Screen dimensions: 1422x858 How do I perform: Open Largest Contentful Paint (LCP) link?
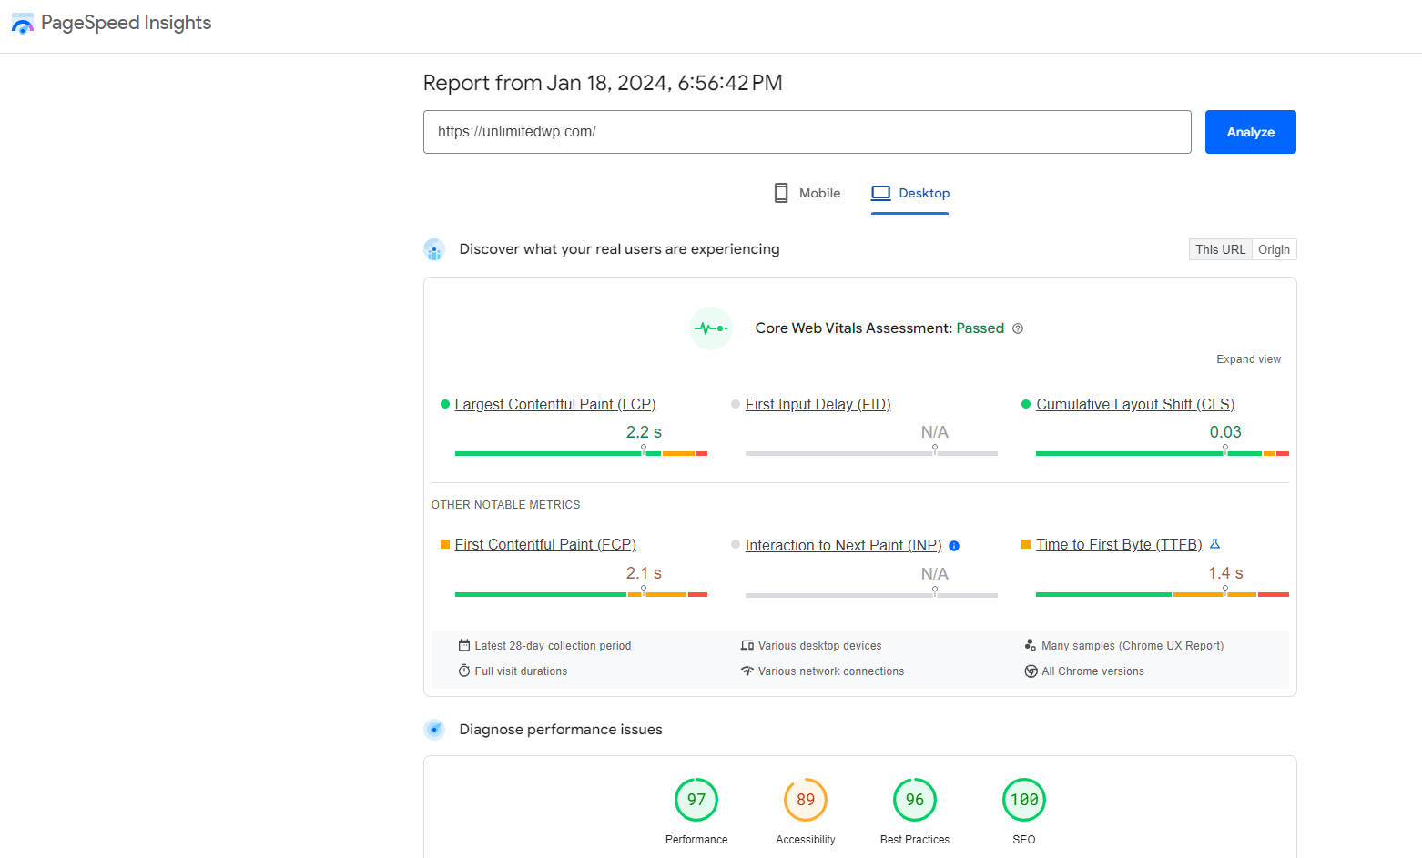pos(555,405)
